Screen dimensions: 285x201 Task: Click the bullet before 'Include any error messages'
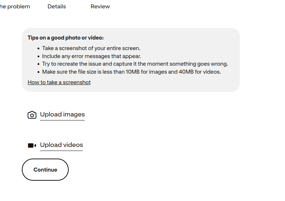39,56
